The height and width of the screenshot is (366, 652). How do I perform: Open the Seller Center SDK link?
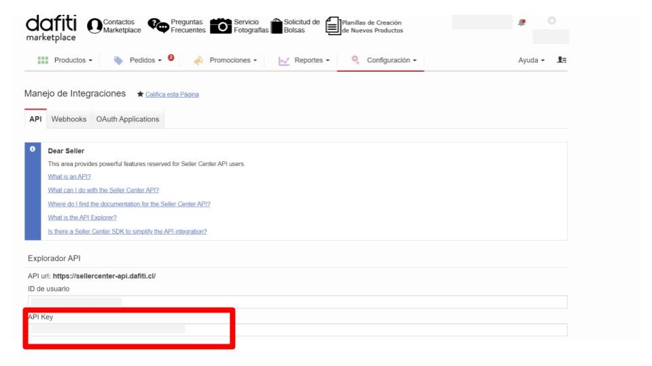(x=127, y=232)
